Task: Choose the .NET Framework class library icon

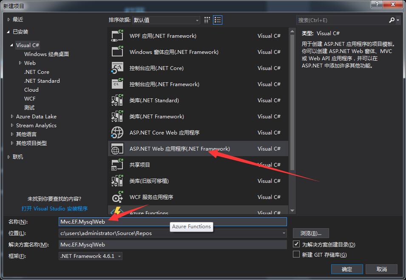Action: pos(117,117)
